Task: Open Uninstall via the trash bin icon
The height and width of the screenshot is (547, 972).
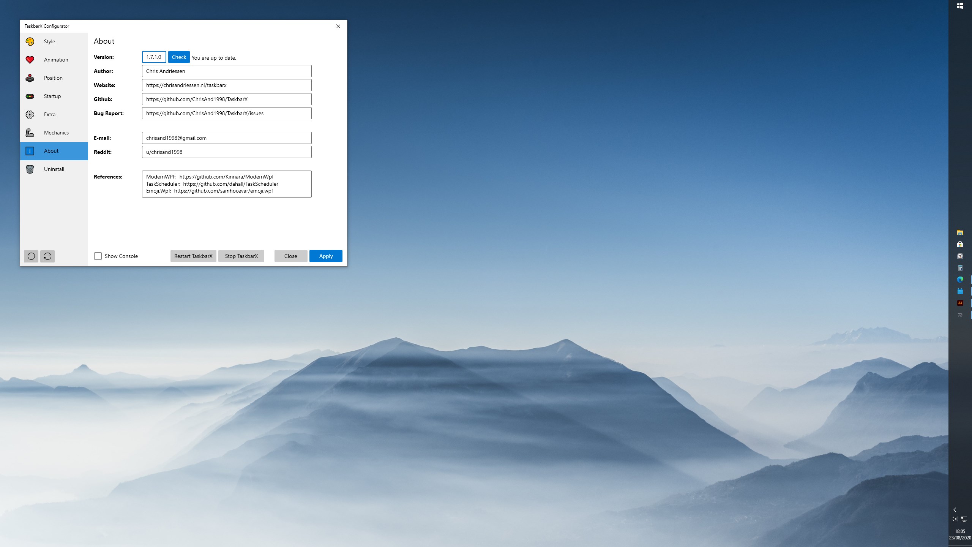Action: [x=30, y=169]
